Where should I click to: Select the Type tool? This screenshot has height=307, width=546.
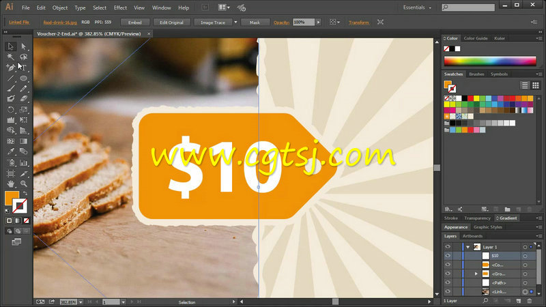(x=23, y=68)
